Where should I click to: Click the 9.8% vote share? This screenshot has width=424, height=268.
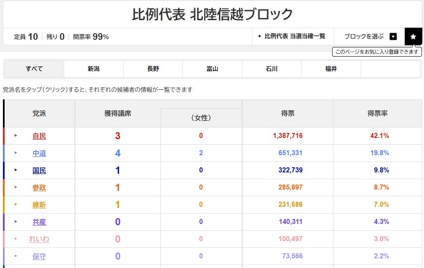382,170
